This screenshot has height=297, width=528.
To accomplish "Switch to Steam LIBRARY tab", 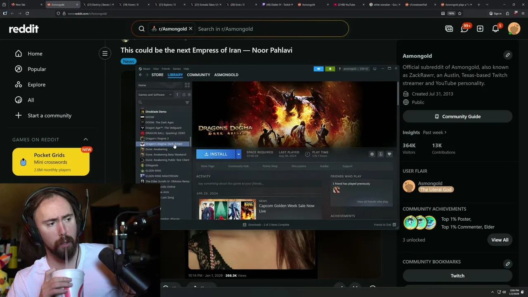I will point(175,75).
